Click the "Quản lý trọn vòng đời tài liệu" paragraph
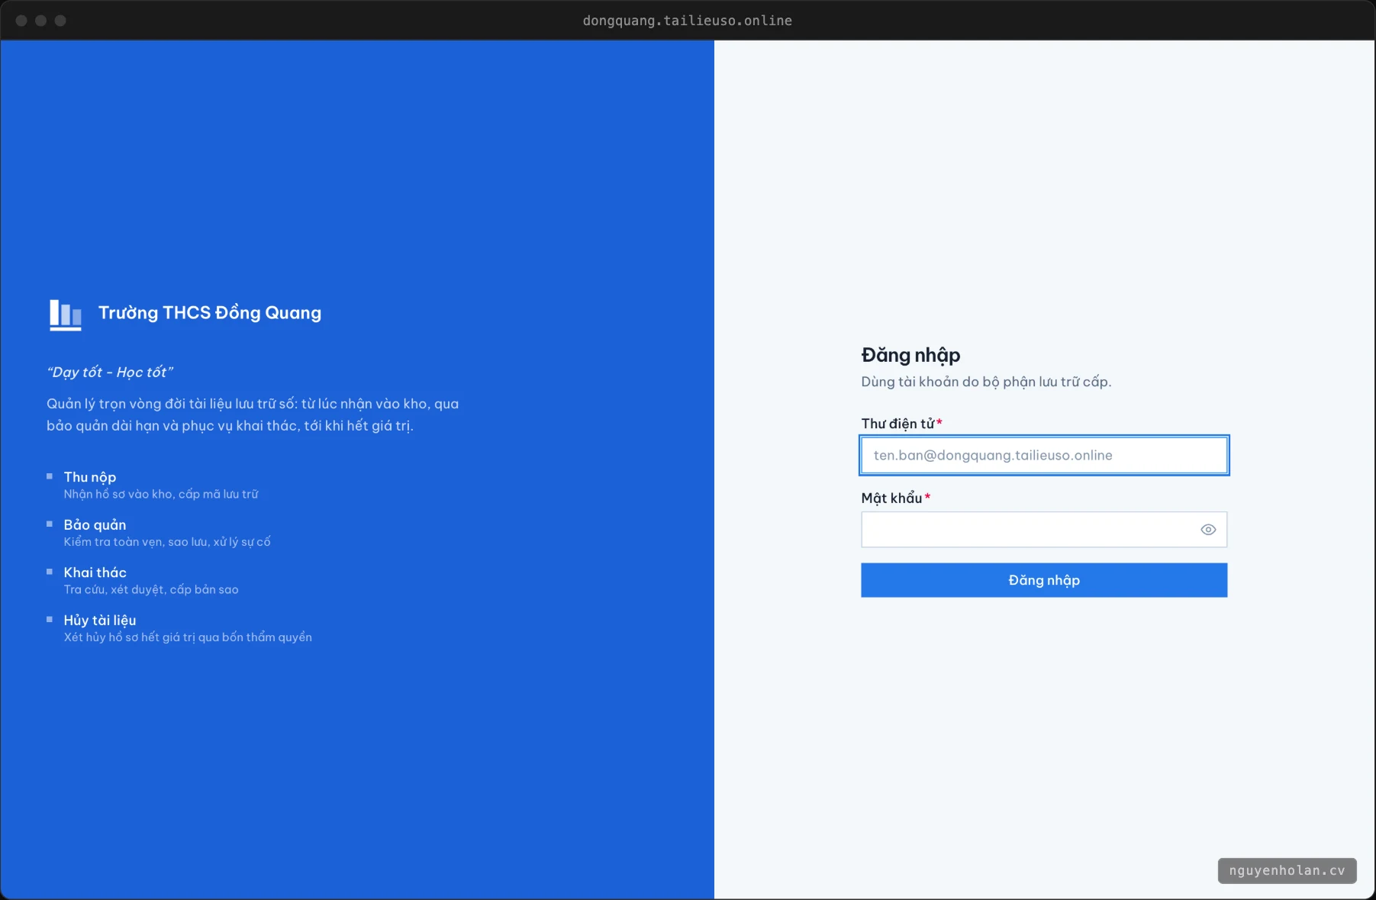 (253, 415)
